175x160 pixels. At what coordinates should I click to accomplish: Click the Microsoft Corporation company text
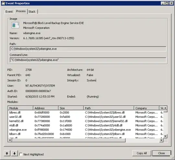[36, 28]
